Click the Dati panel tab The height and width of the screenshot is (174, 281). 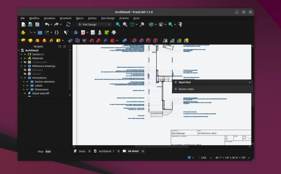pyautogui.click(x=48, y=151)
